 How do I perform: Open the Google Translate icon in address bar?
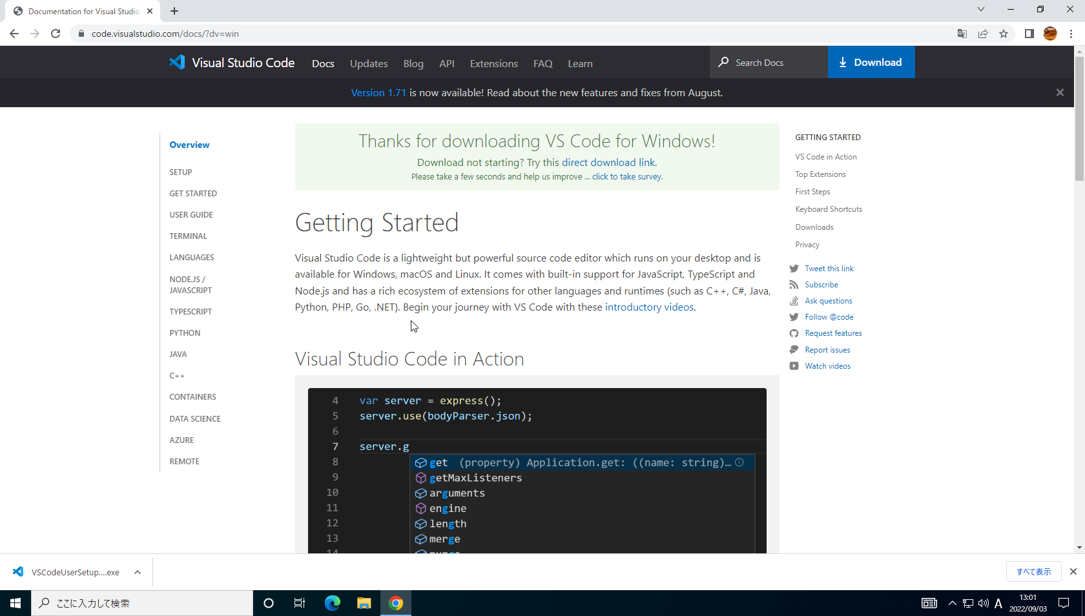pos(962,34)
